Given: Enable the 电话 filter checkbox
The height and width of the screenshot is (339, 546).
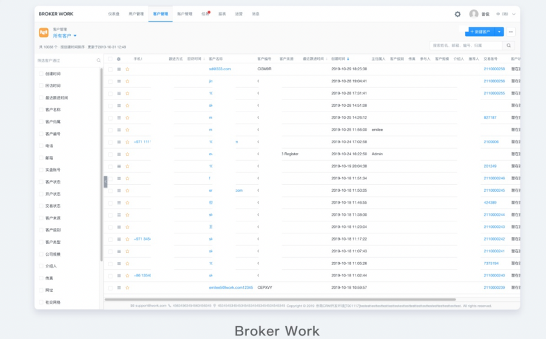Looking at the screenshot, I should (41, 146).
